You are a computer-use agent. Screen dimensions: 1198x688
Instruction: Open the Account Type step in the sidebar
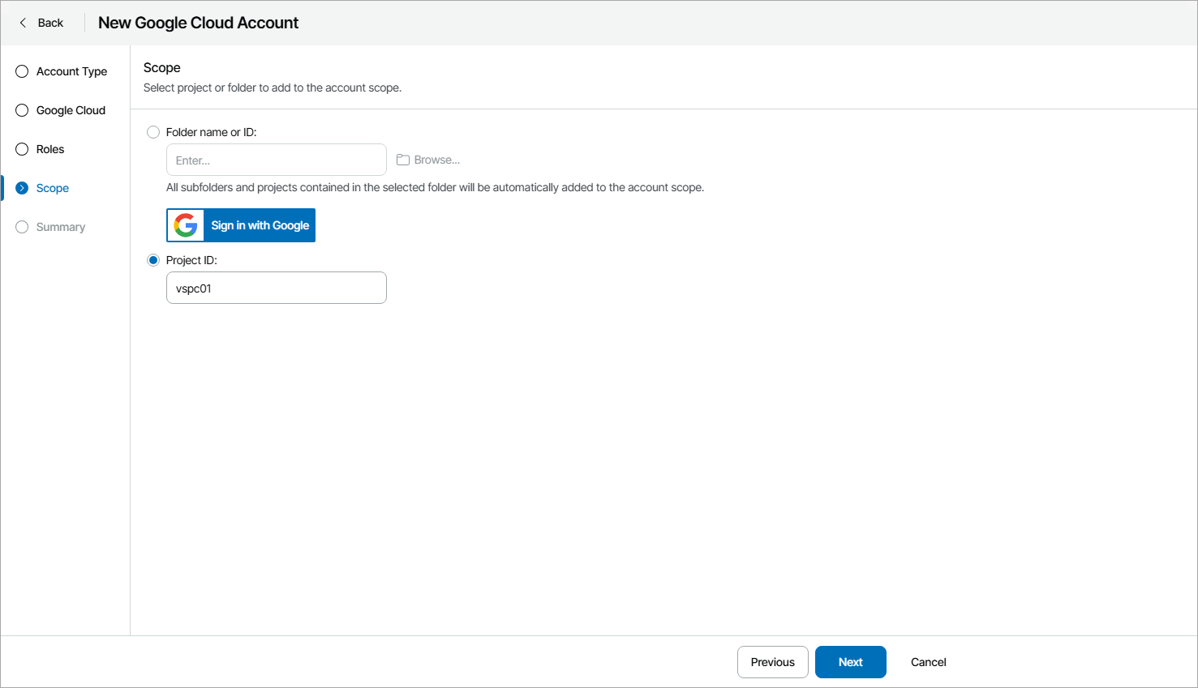pos(71,71)
